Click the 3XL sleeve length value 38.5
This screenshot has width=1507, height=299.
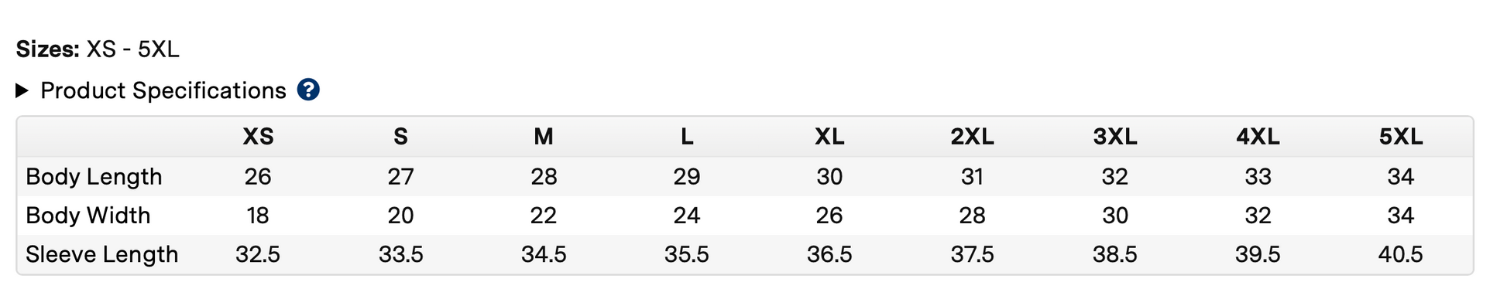point(1115,254)
